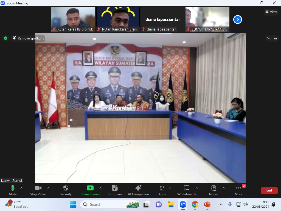Expand audio options arrow beside Mute
This screenshot has width=281, height=211.
pos(21,188)
